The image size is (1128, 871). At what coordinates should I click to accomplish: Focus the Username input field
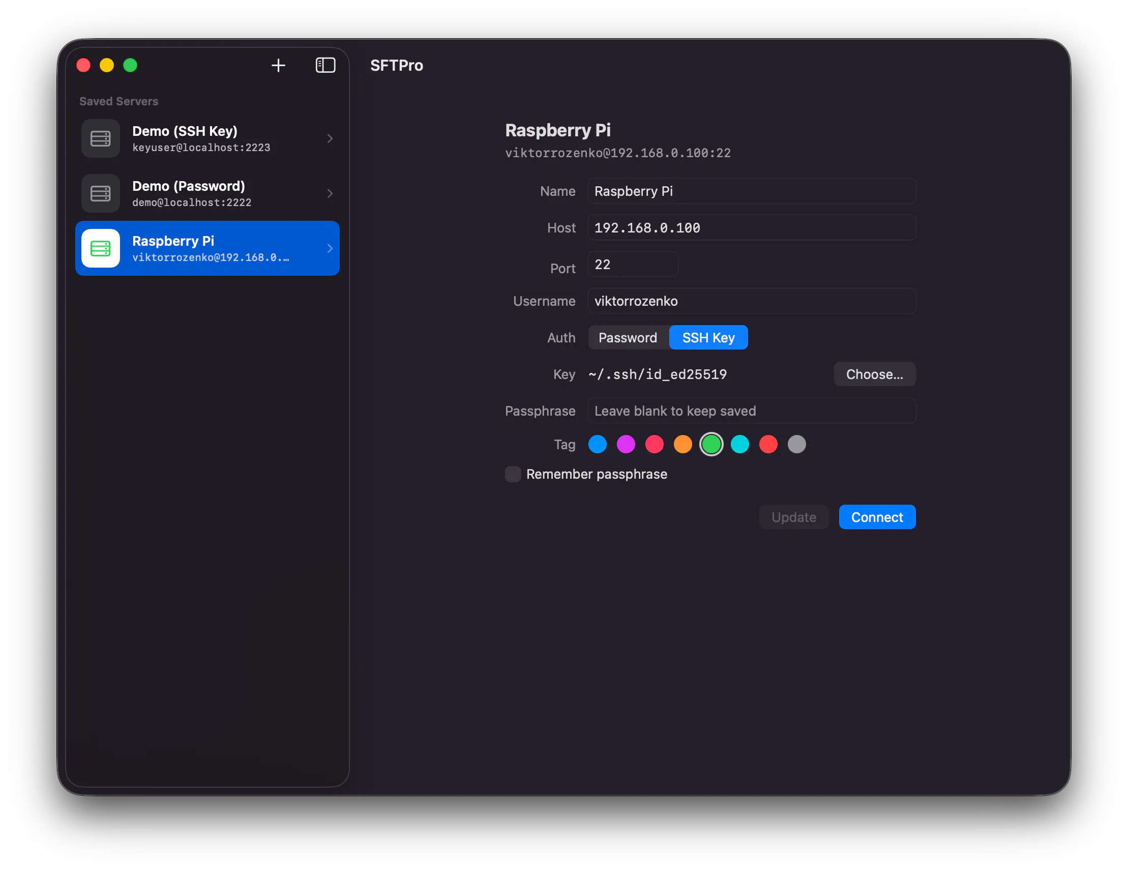(752, 301)
